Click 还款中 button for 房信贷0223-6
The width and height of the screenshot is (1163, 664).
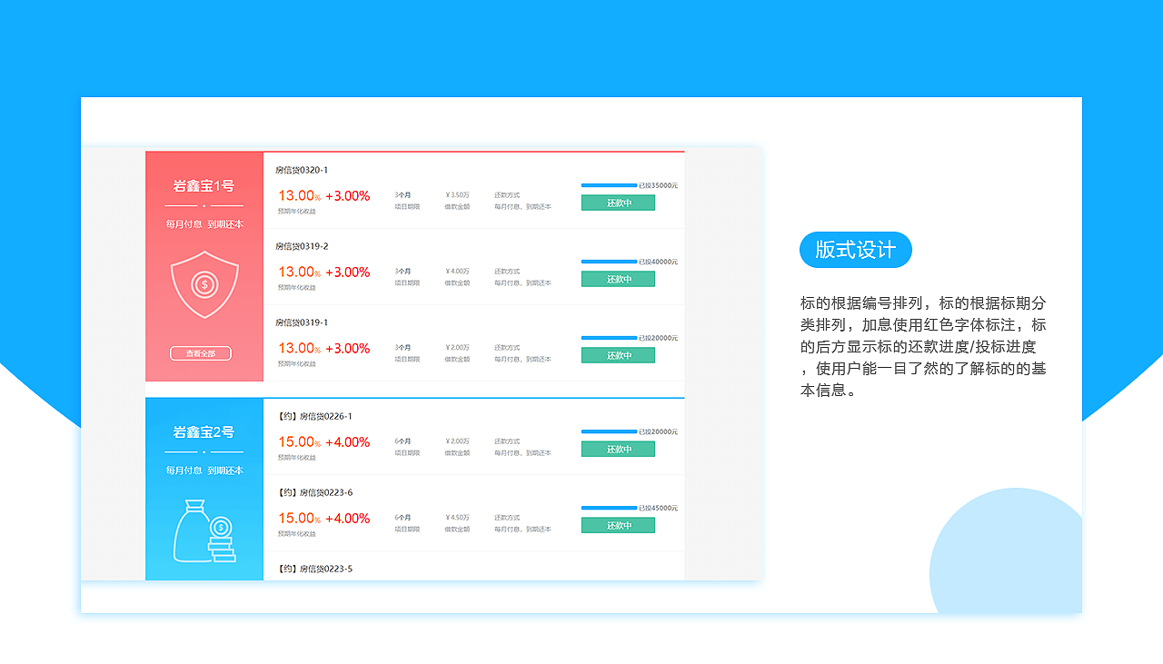tap(618, 525)
